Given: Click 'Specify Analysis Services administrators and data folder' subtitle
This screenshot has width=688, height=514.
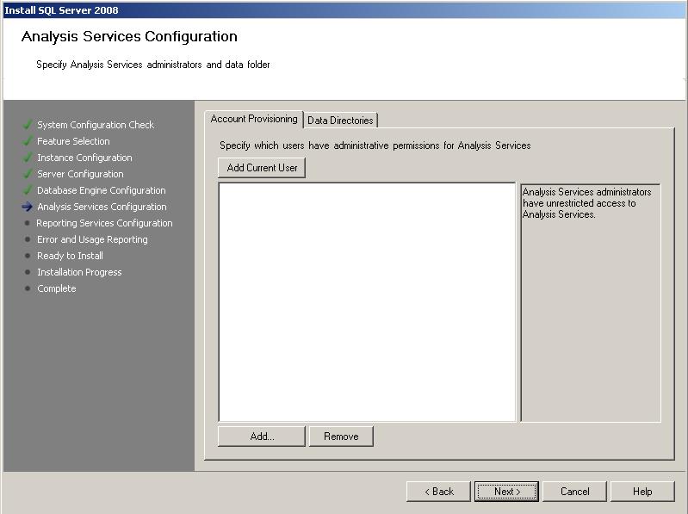Looking at the screenshot, I should (153, 65).
